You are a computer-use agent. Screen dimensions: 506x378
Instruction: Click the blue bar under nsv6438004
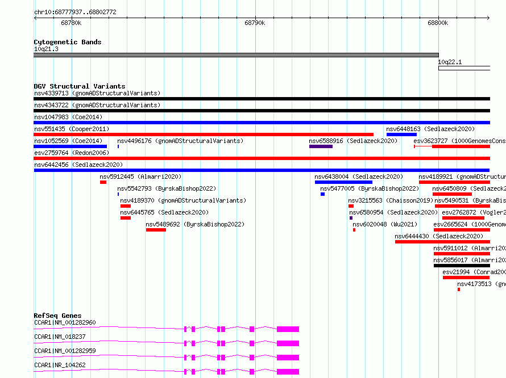343,182
